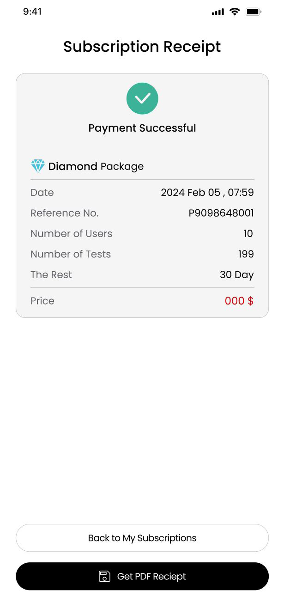Click the green payment success checkmark icon
The image size is (284, 615).
(x=142, y=98)
